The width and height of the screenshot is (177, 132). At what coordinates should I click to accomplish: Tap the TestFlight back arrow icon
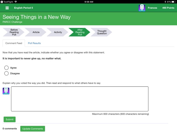point(2,2)
